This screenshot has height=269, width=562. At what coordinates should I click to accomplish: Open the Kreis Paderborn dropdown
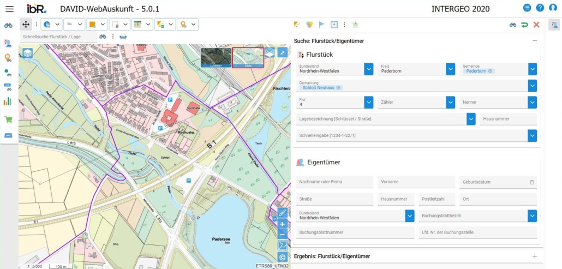[x=450, y=69]
